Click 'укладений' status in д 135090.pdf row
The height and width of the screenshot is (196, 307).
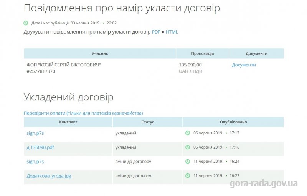tap(126, 147)
